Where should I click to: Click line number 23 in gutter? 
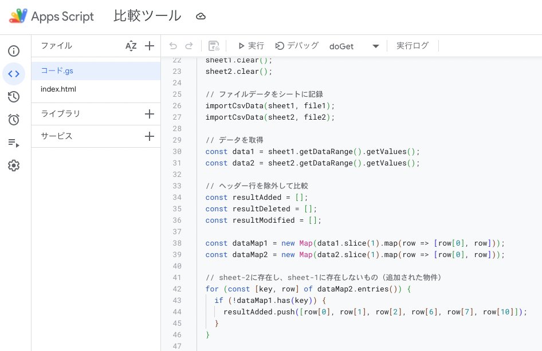[177, 72]
